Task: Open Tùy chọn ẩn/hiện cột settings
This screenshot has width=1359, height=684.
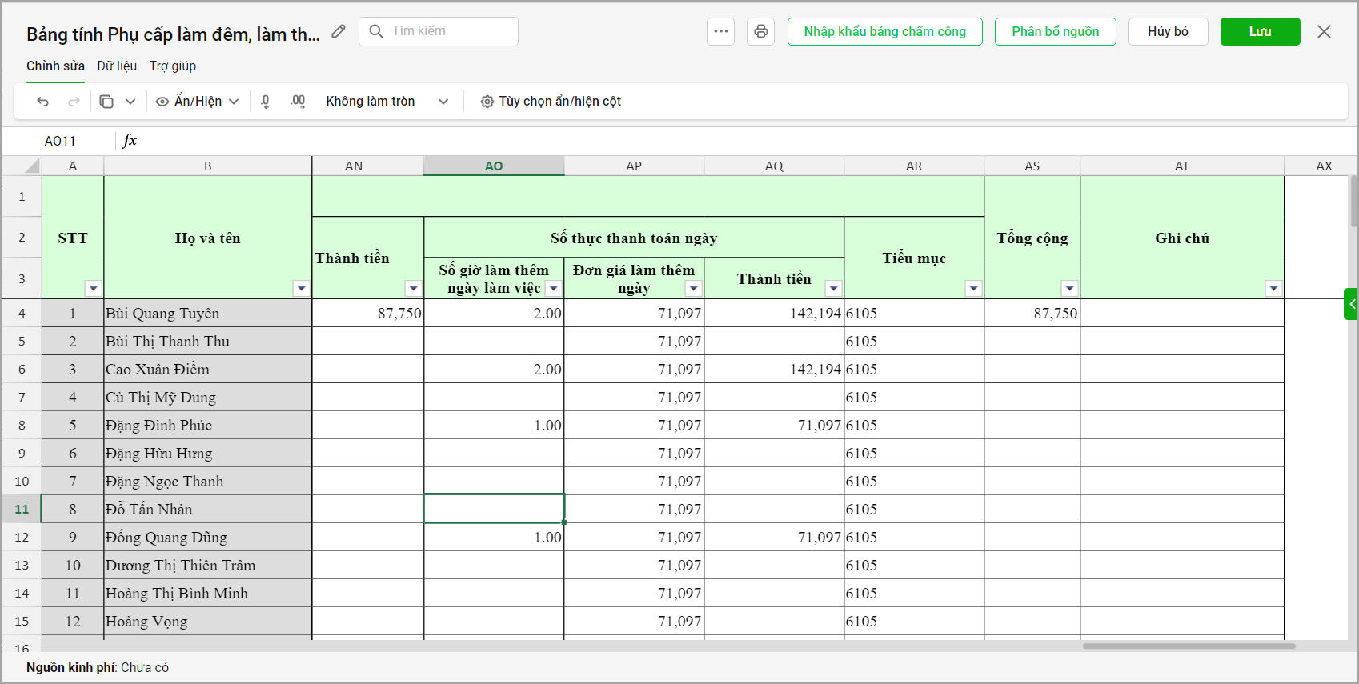Action: click(x=551, y=102)
